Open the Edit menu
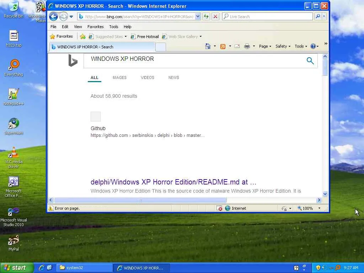Image resolution: width=364 pixels, height=273 pixels. 65,27
